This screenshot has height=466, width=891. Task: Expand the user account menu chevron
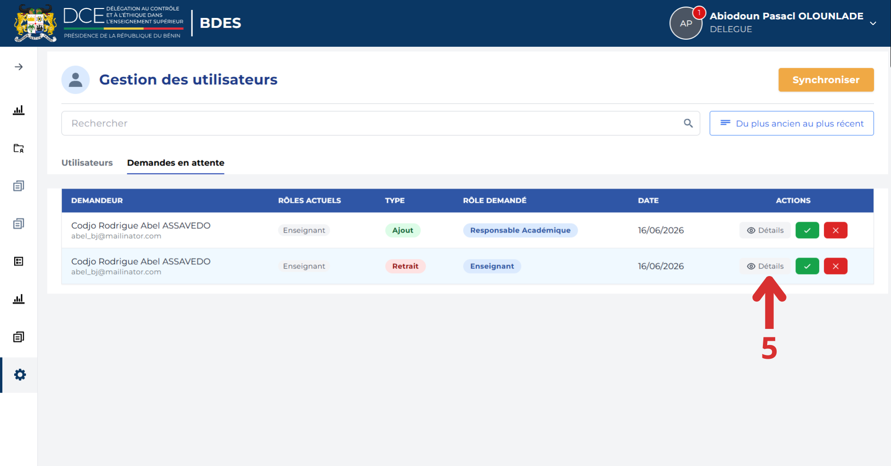[873, 23]
